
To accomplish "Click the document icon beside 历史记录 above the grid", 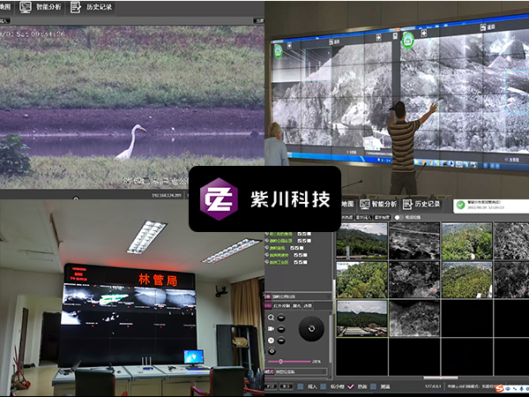I will pos(407,205).
